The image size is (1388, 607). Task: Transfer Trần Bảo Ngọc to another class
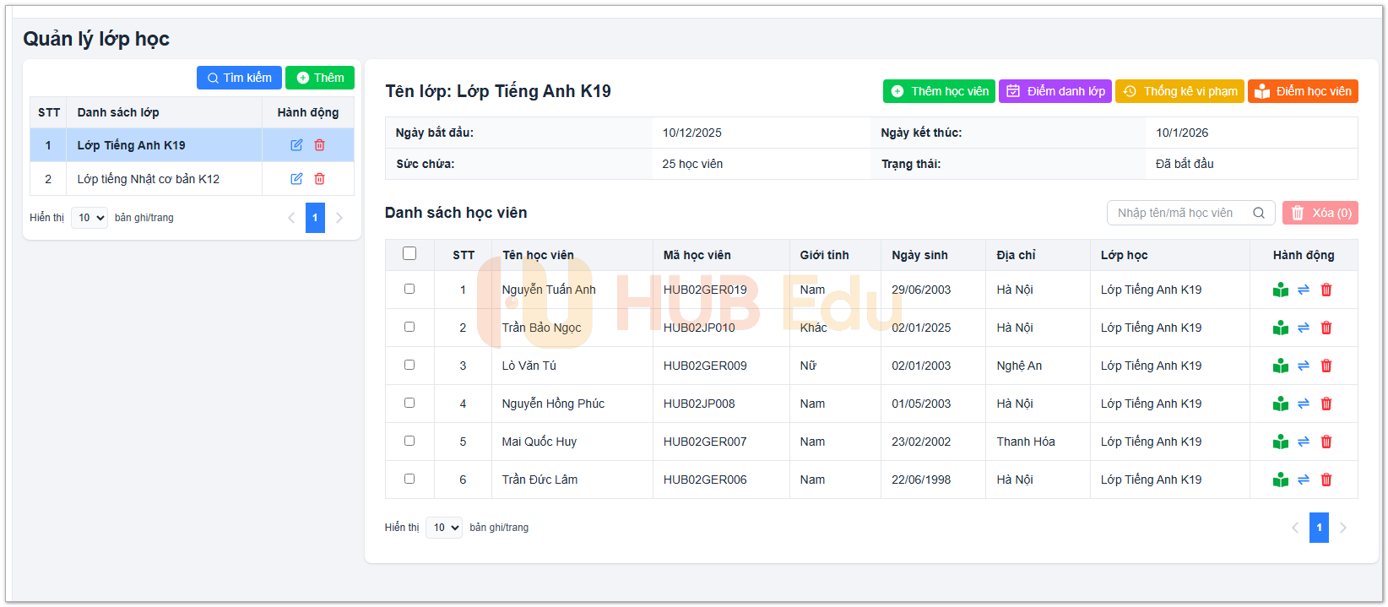tap(1304, 328)
